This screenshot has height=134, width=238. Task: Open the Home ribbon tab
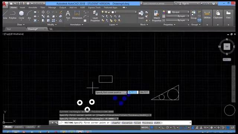(13, 7)
